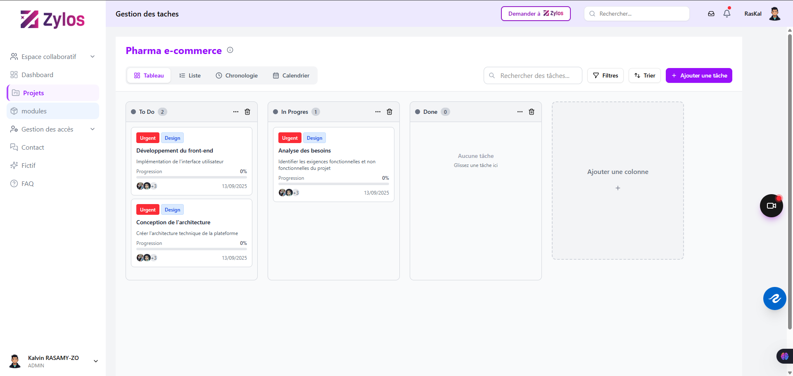The height and width of the screenshot is (376, 793).
Task: Open the In Progres column options menu
Action: tap(378, 112)
